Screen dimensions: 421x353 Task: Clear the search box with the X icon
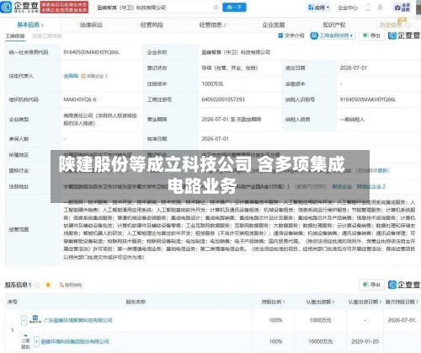[216, 8]
